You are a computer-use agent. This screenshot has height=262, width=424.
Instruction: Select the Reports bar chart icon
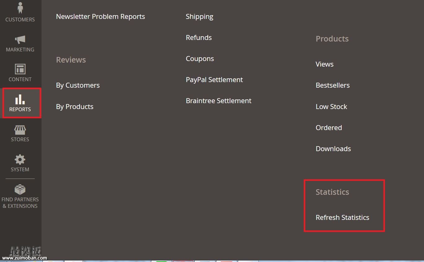pyautogui.click(x=20, y=99)
